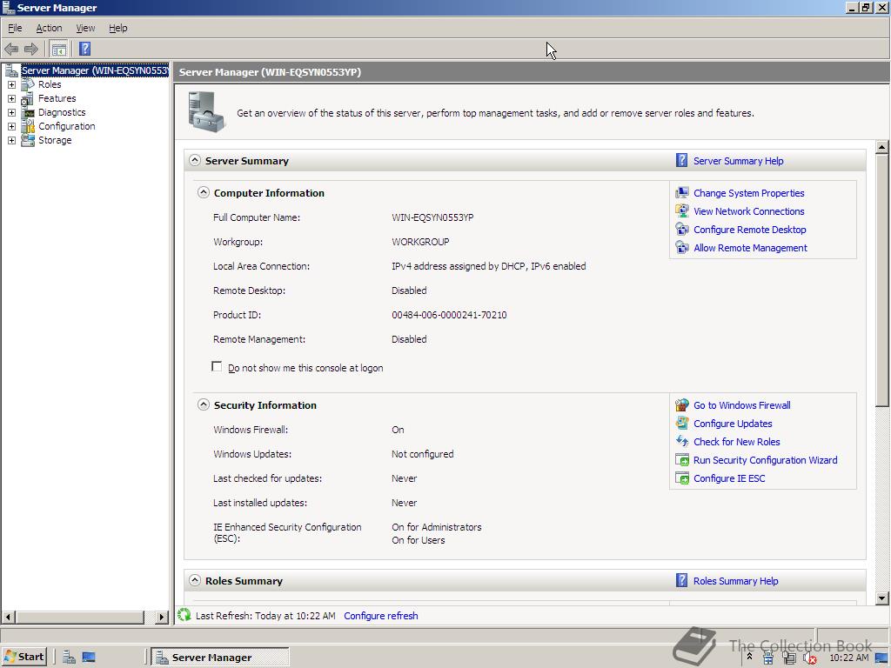This screenshot has height=668, width=891.
Task: Select Server Manager root tree item
Action: coord(95,70)
